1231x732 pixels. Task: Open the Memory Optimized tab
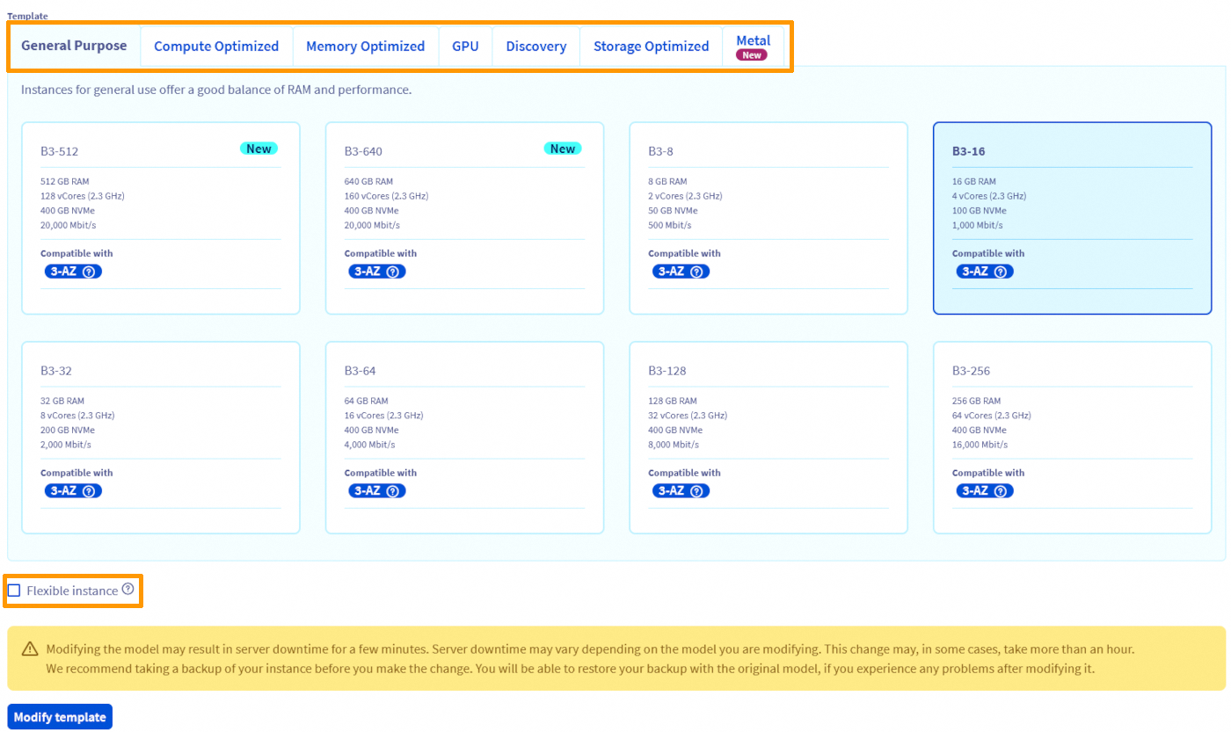[365, 47]
